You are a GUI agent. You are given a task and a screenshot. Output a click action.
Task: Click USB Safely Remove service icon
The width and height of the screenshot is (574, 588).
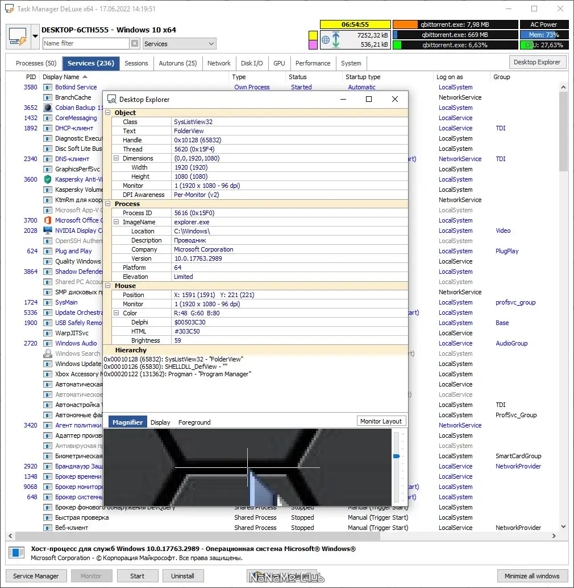tap(48, 323)
